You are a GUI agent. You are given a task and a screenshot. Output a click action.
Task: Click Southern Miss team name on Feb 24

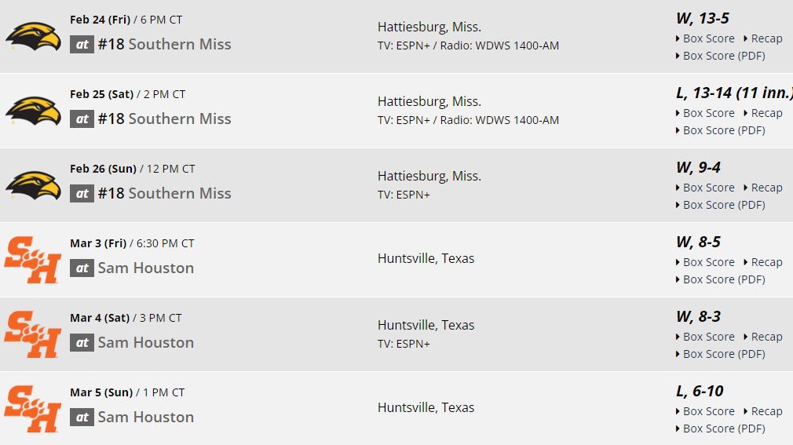pos(179,44)
